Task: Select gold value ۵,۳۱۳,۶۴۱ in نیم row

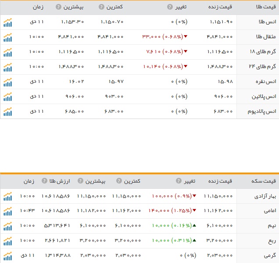Action: [57, 226]
